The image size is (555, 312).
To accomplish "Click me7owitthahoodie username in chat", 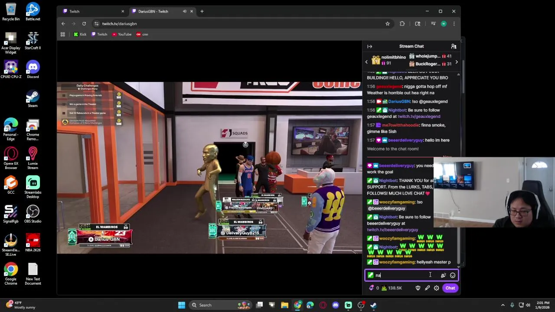I will point(401,125).
